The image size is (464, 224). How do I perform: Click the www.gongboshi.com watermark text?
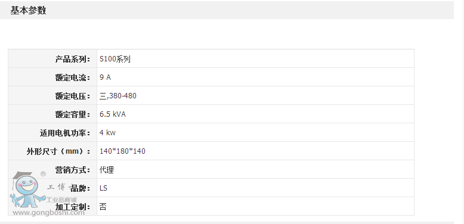click(x=48, y=213)
